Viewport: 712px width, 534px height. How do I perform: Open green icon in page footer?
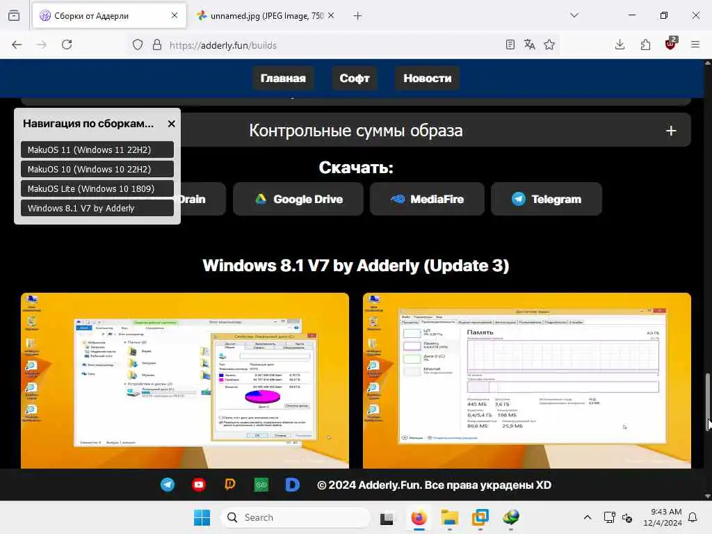pos(261,485)
